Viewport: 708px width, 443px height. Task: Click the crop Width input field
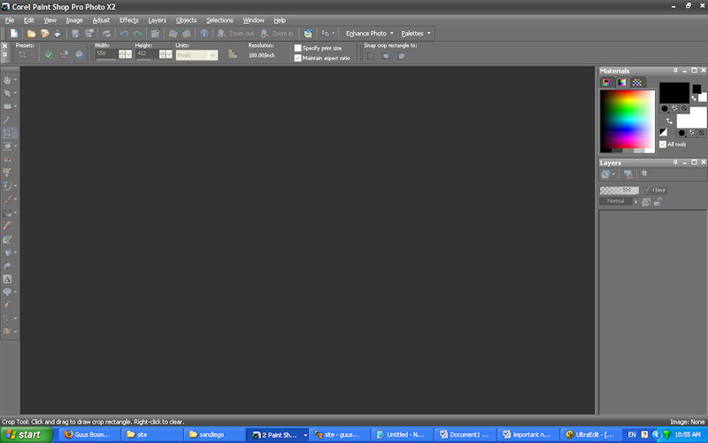pos(106,54)
